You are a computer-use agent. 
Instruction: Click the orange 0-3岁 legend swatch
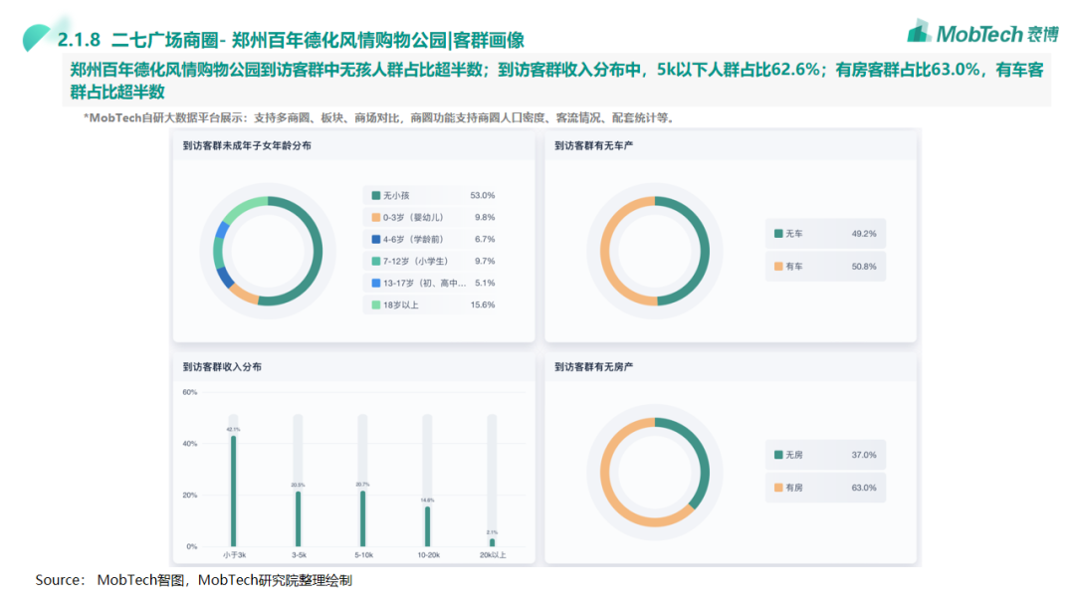pyautogui.click(x=375, y=218)
